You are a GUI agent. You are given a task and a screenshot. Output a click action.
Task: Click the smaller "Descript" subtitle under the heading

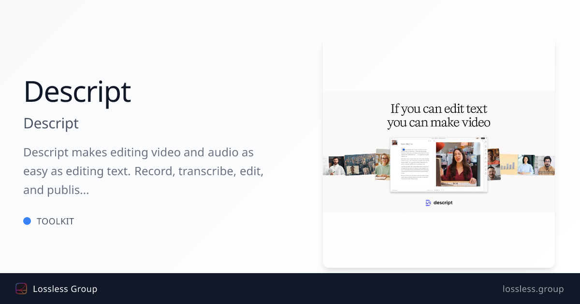pos(51,124)
